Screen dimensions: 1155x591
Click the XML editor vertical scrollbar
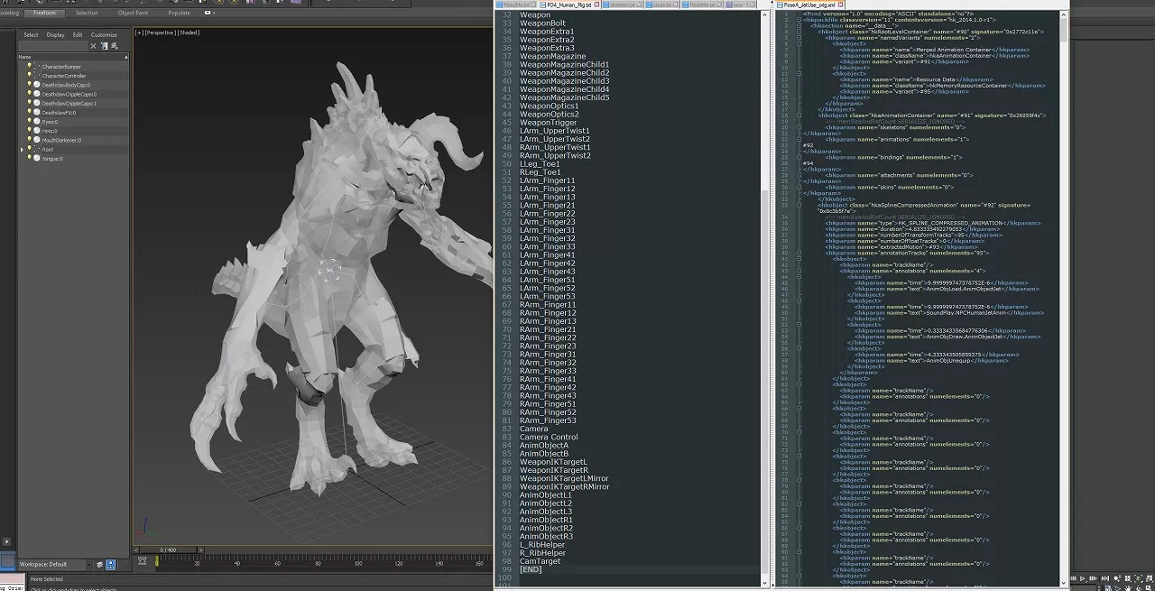1064,298
